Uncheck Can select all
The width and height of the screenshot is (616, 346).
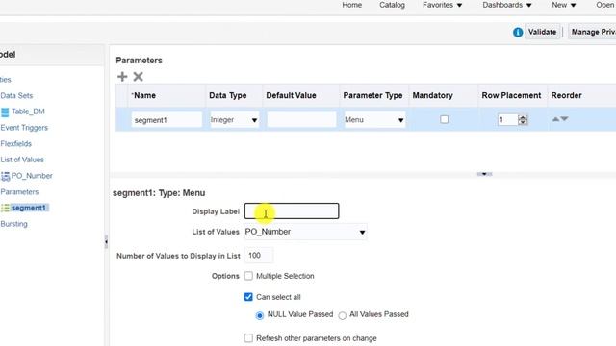[x=248, y=297]
